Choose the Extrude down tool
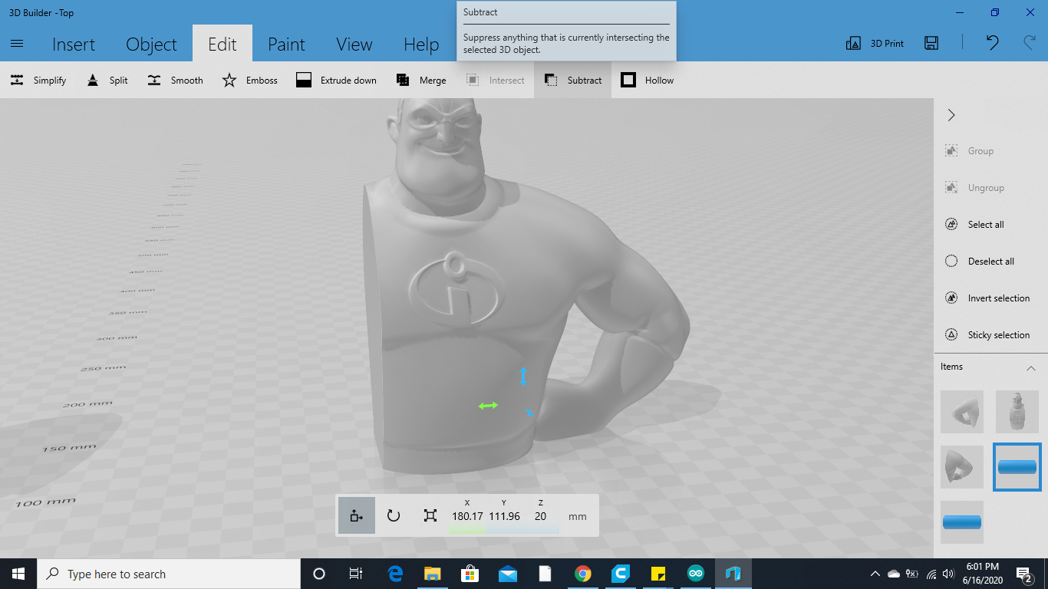Image resolution: width=1048 pixels, height=589 pixels. [335, 80]
